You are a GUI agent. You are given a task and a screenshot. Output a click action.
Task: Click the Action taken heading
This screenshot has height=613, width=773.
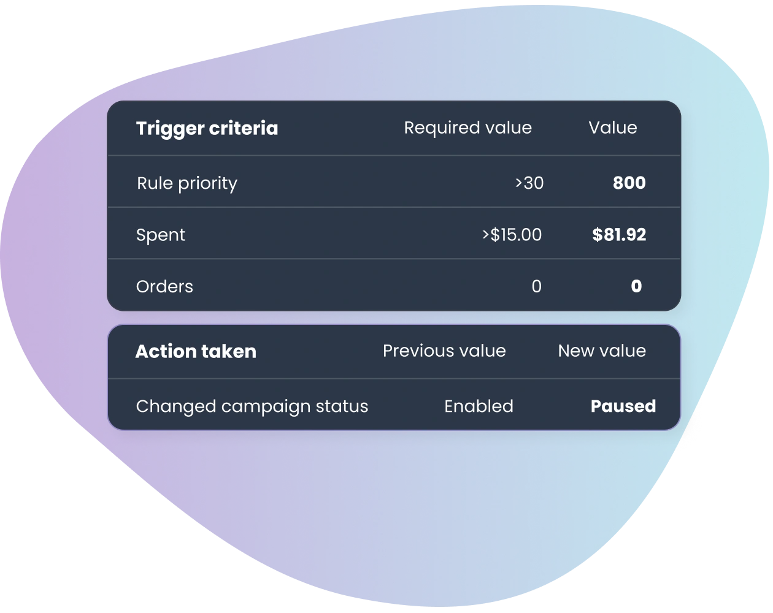click(196, 351)
